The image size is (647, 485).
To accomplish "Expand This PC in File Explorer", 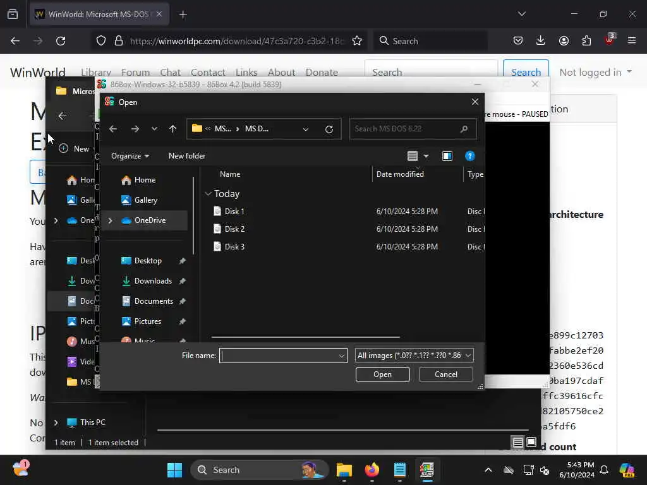I will [x=56, y=422].
